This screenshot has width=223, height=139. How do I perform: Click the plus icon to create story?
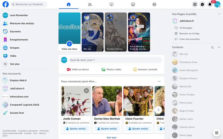[x=69, y=44]
